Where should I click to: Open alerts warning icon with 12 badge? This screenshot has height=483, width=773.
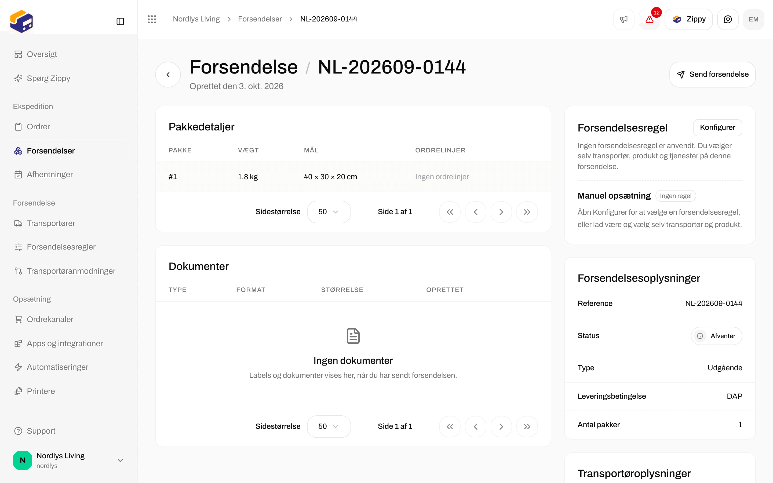(x=649, y=20)
